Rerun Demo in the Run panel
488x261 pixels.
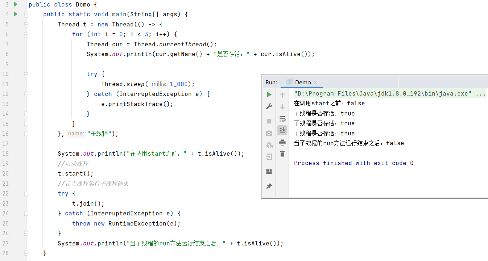[x=269, y=94]
